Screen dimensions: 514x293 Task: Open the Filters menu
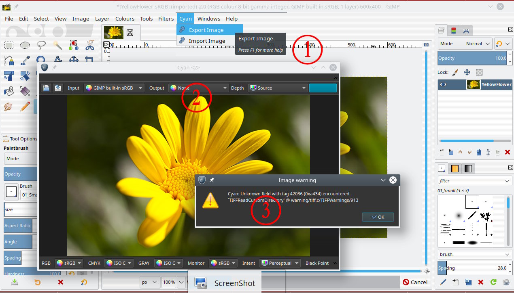[x=166, y=19]
